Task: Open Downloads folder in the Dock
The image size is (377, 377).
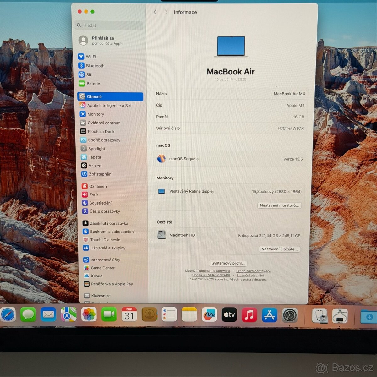Action: pos(369,316)
